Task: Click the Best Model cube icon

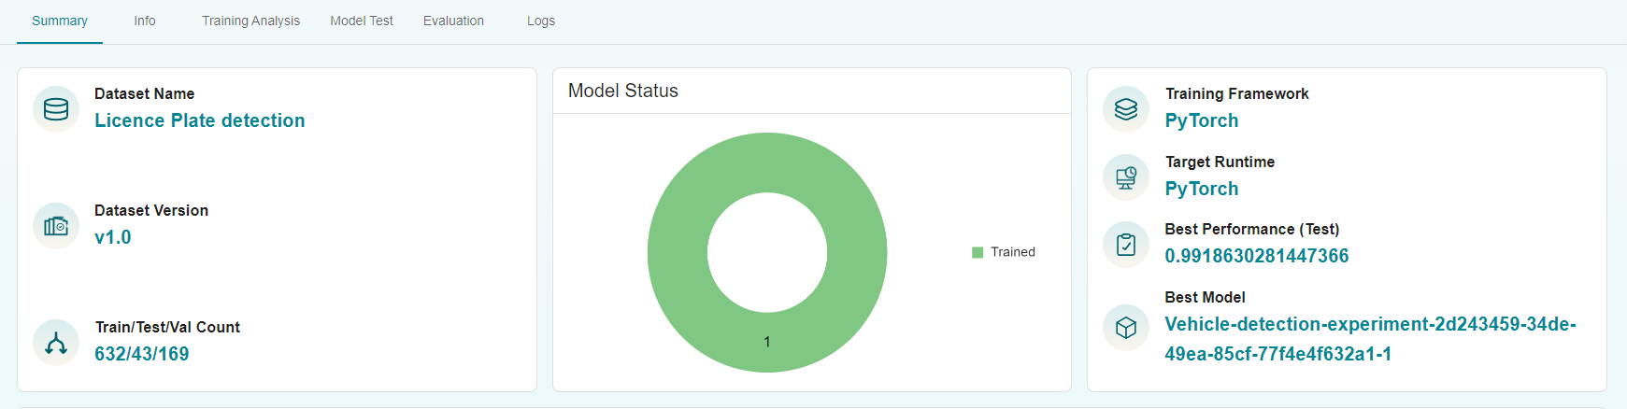Action: pyautogui.click(x=1126, y=328)
